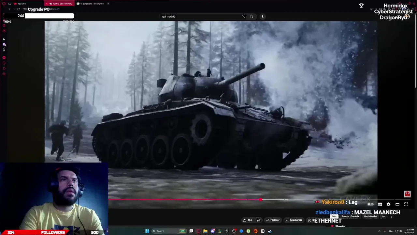Switch to the YouTube tab
This screenshot has width=417, height=235.
click(27, 4)
